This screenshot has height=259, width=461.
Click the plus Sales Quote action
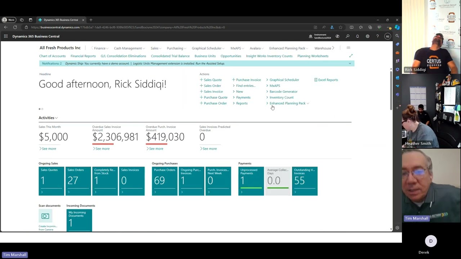[211, 80]
